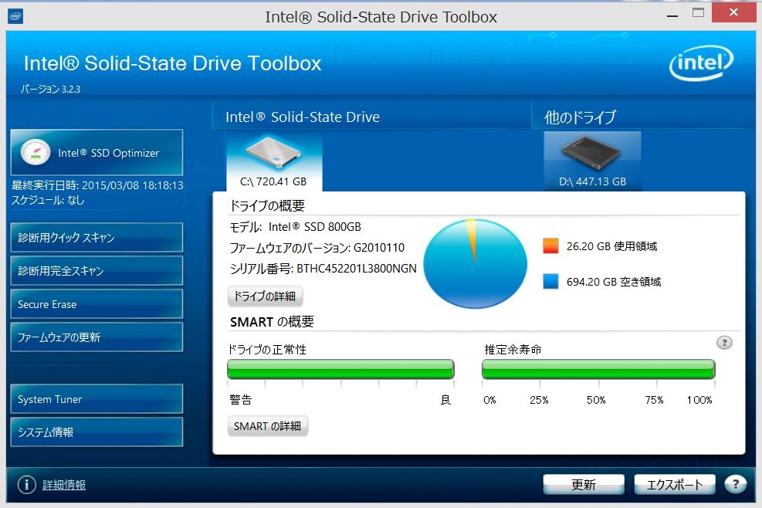This screenshot has width=762, height=508.
Task: Click the 推定余寿命 green bar
Action: pos(598,370)
